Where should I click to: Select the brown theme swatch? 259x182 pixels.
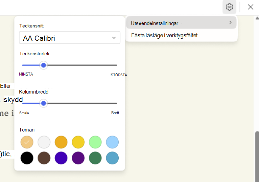pyautogui.click(x=44, y=158)
